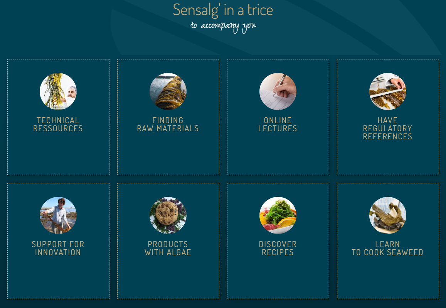Open the Finding Raw Materials text link
Viewport: 446px width, 308px height.
coord(168,124)
